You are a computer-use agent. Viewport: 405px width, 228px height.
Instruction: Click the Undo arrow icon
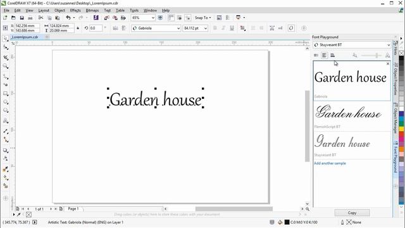pyautogui.click(x=68, y=18)
